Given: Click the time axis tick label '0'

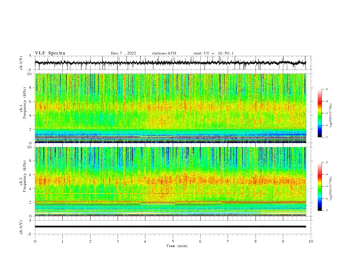Looking at the screenshot, I should (35, 241).
